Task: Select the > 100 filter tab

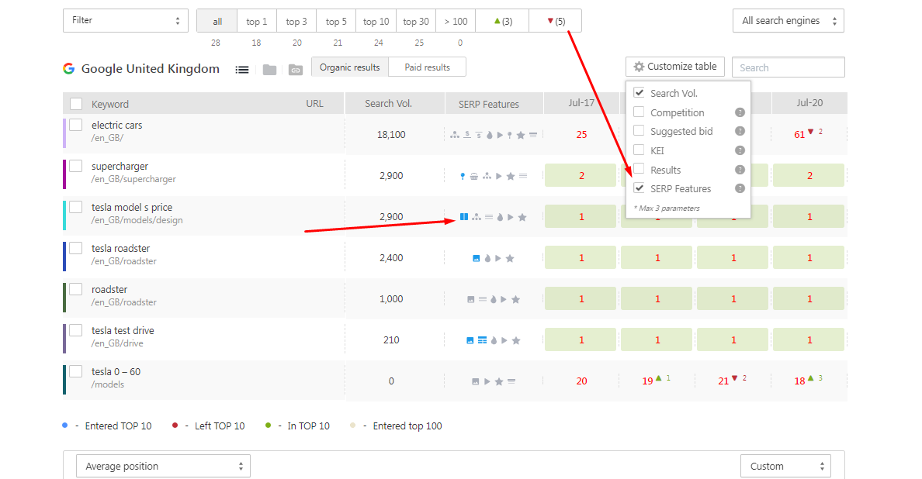Action: 456,21
